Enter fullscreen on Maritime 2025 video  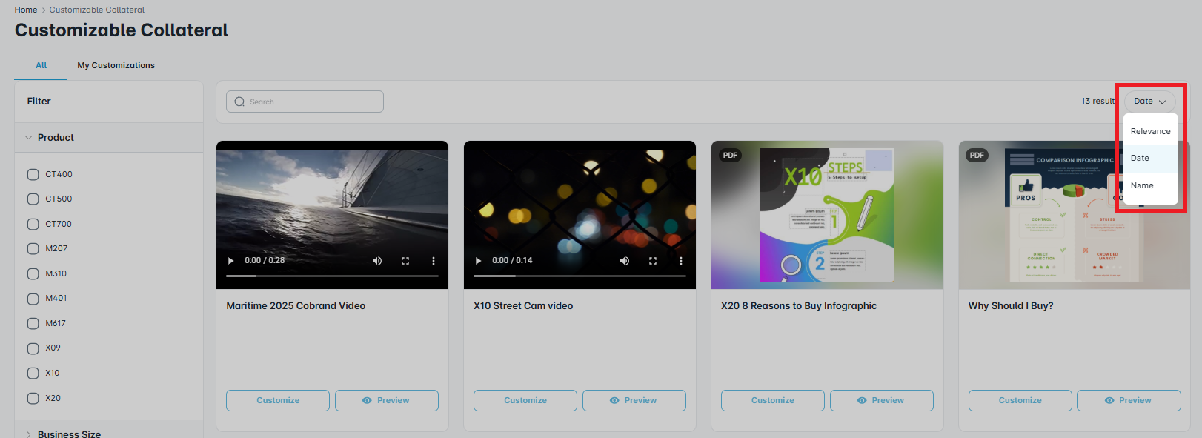click(405, 261)
